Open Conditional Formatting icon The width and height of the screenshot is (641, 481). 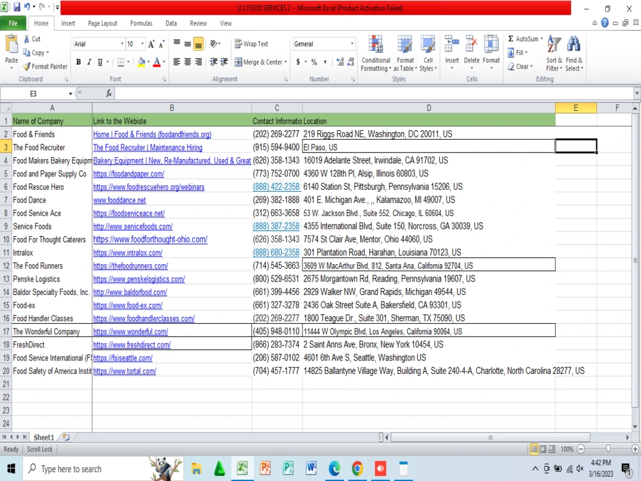click(376, 44)
